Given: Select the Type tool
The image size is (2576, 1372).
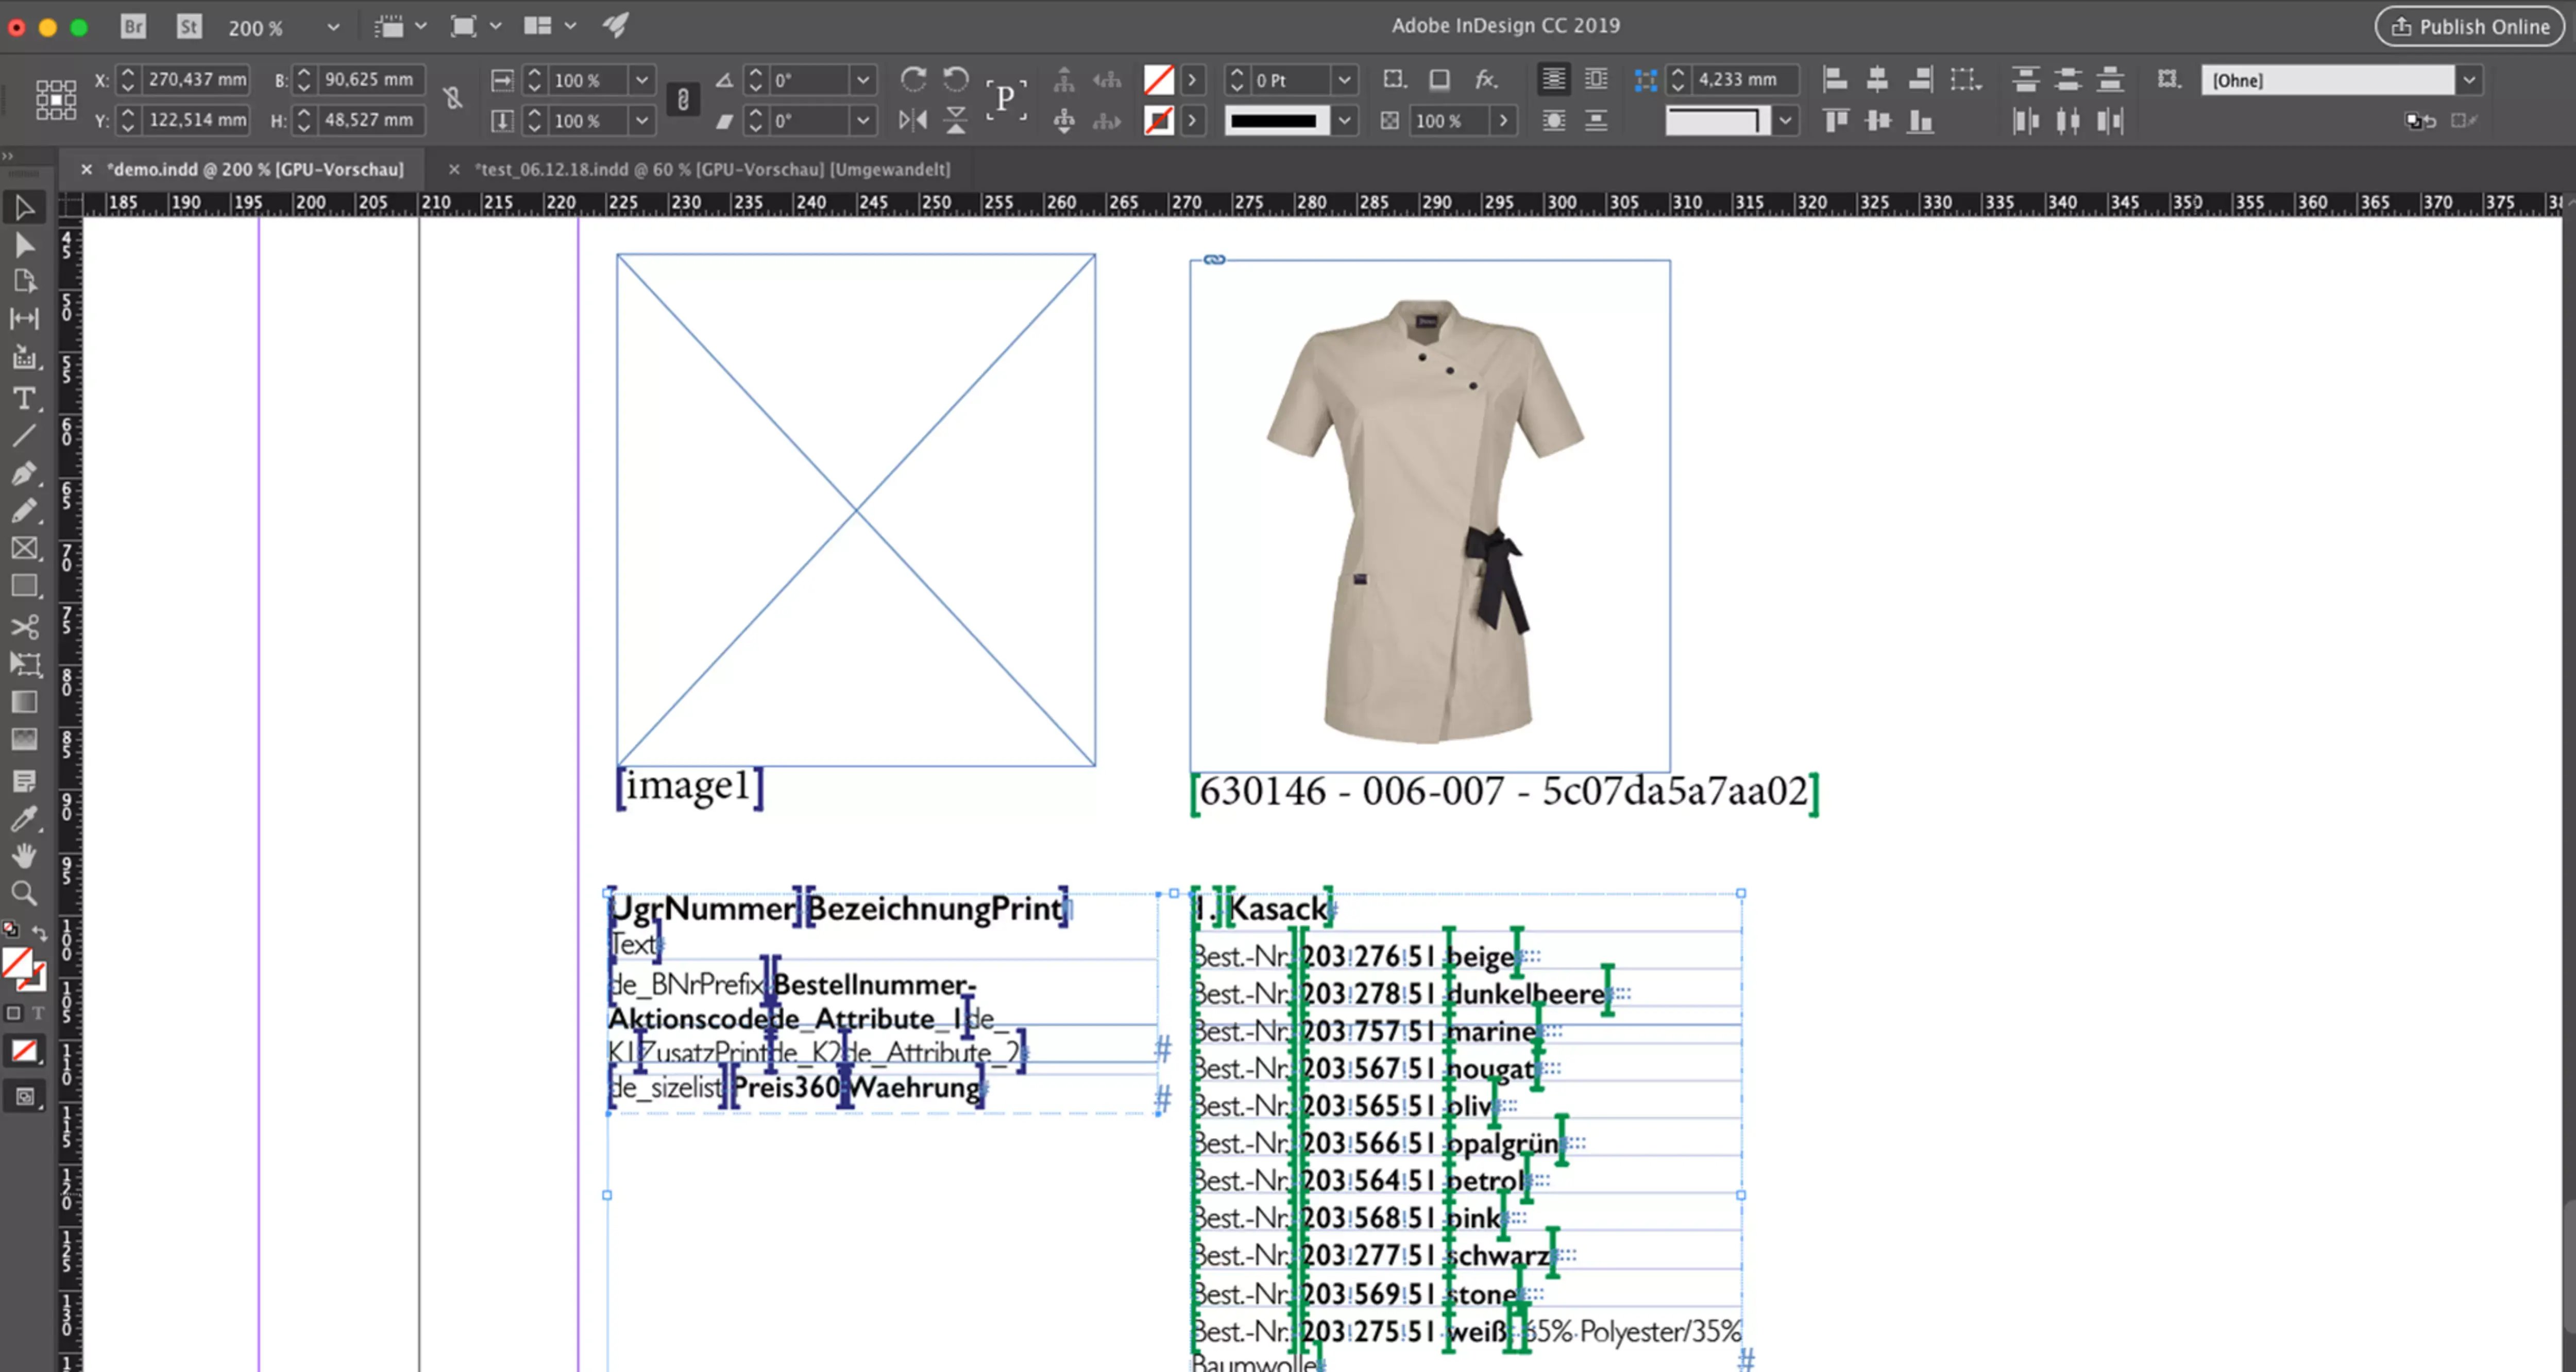Looking at the screenshot, I should [25, 399].
